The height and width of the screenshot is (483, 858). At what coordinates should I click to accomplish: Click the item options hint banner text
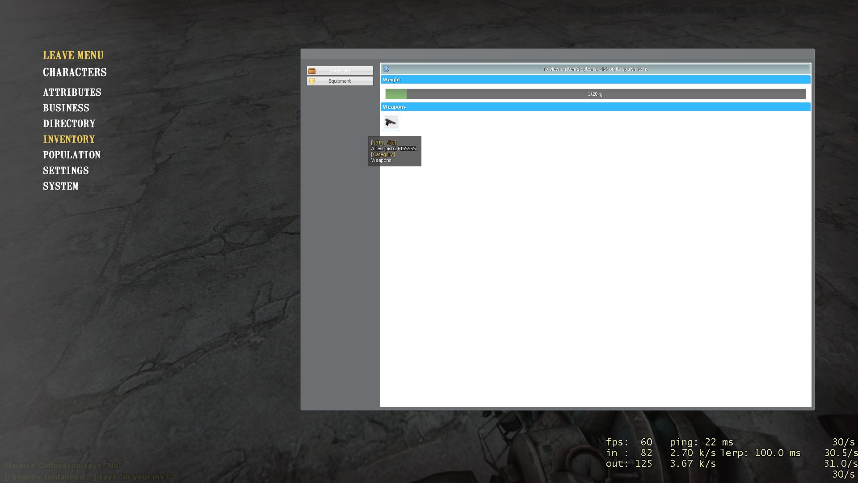tap(595, 69)
